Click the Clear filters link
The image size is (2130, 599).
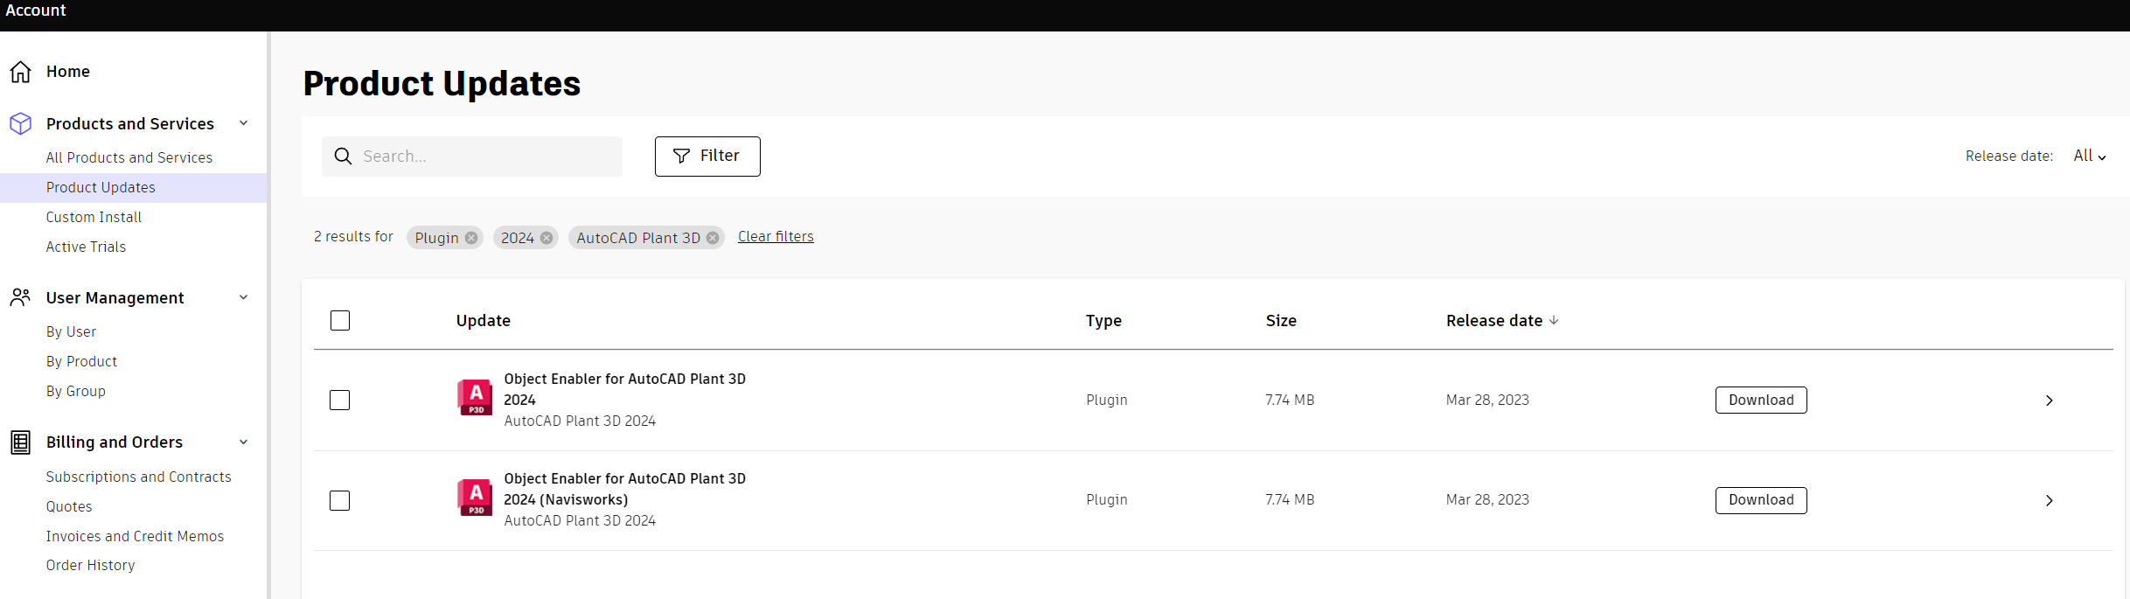776,237
